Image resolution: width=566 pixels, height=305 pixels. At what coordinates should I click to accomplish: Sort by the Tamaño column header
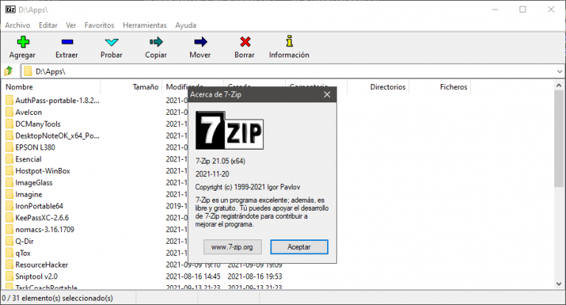coord(145,87)
